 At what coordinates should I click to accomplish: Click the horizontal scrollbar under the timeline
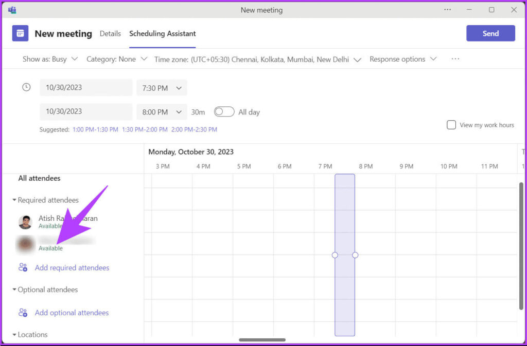(x=262, y=340)
